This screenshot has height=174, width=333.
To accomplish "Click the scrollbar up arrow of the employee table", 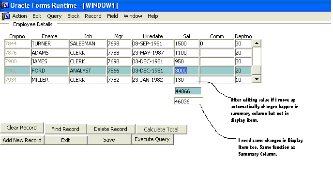I will [x=257, y=43].
